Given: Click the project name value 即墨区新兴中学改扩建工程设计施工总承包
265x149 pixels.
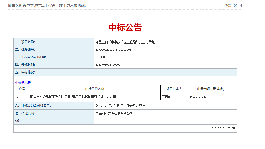Looking at the screenshot, I should 125,42.
